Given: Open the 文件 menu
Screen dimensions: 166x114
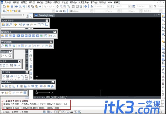Looking at the screenshot, I should coord(7,2).
